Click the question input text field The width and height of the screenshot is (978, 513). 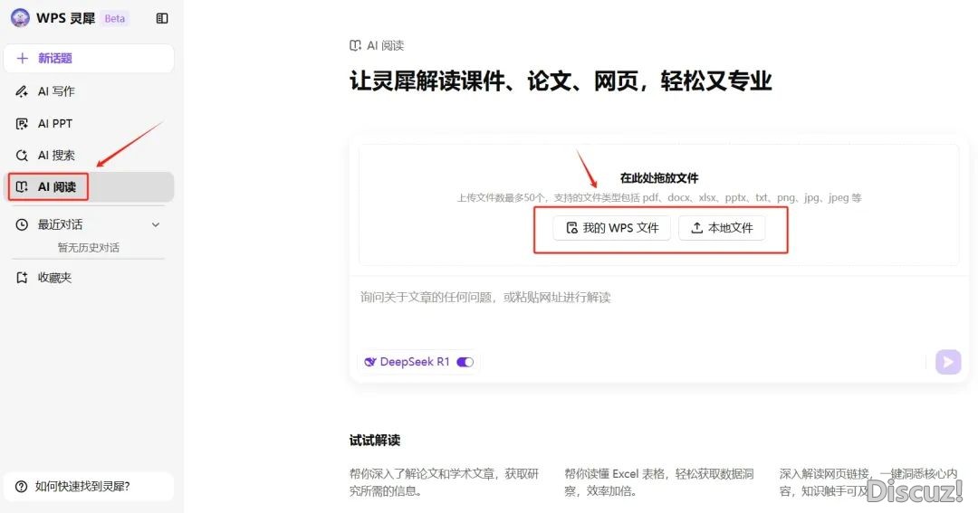tap(634, 312)
